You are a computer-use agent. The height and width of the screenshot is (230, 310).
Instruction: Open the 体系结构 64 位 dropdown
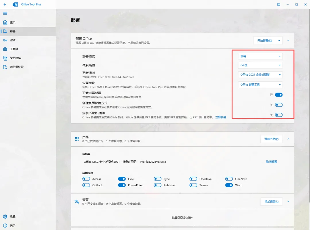(260, 65)
